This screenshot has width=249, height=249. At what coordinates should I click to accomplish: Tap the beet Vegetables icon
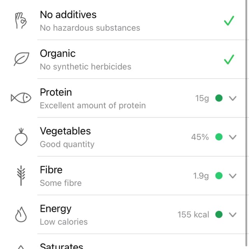[21, 137]
